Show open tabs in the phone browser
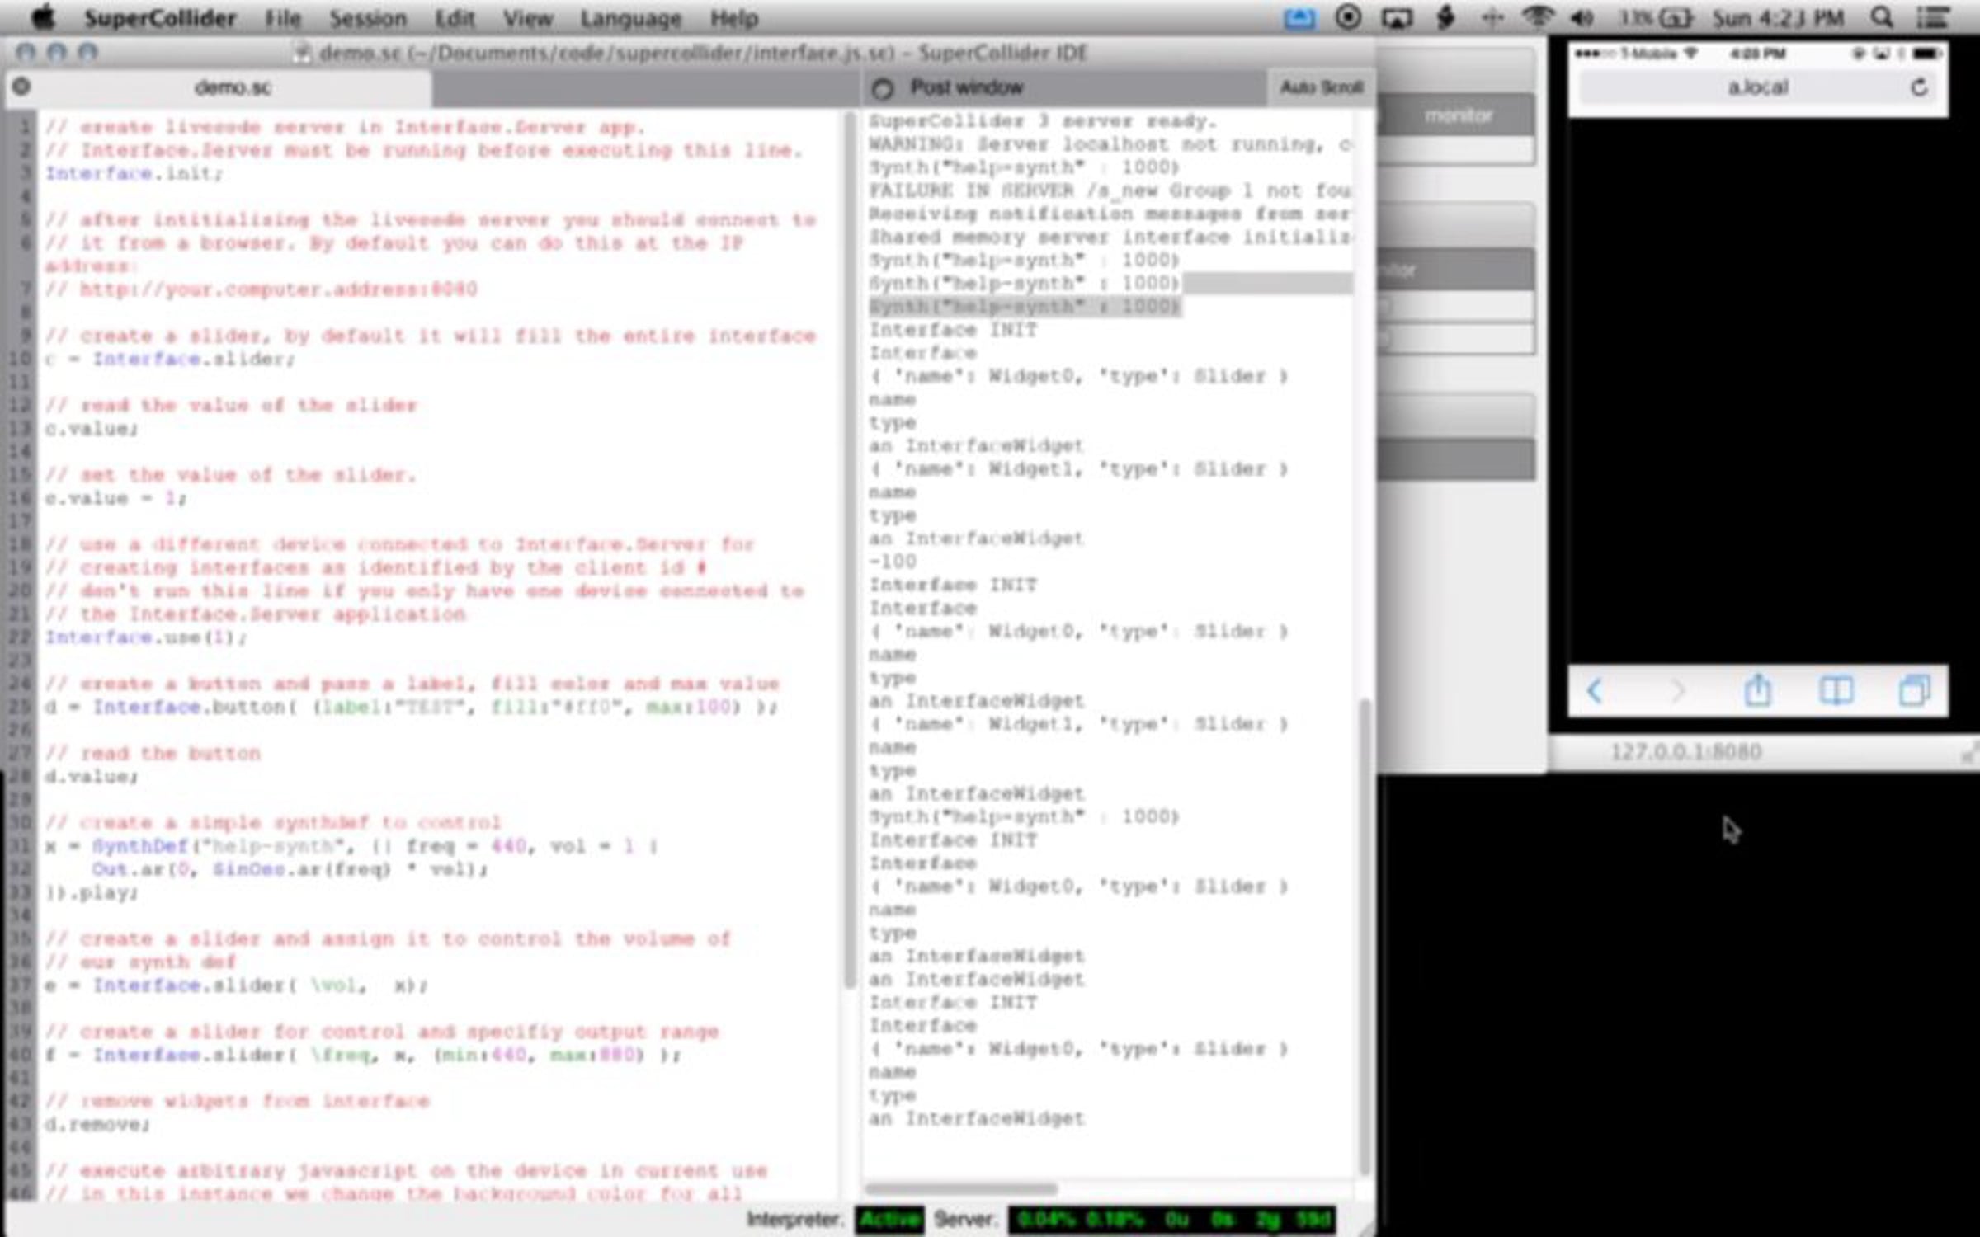This screenshot has width=1980, height=1237. pyautogui.click(x=1915, y=691)
